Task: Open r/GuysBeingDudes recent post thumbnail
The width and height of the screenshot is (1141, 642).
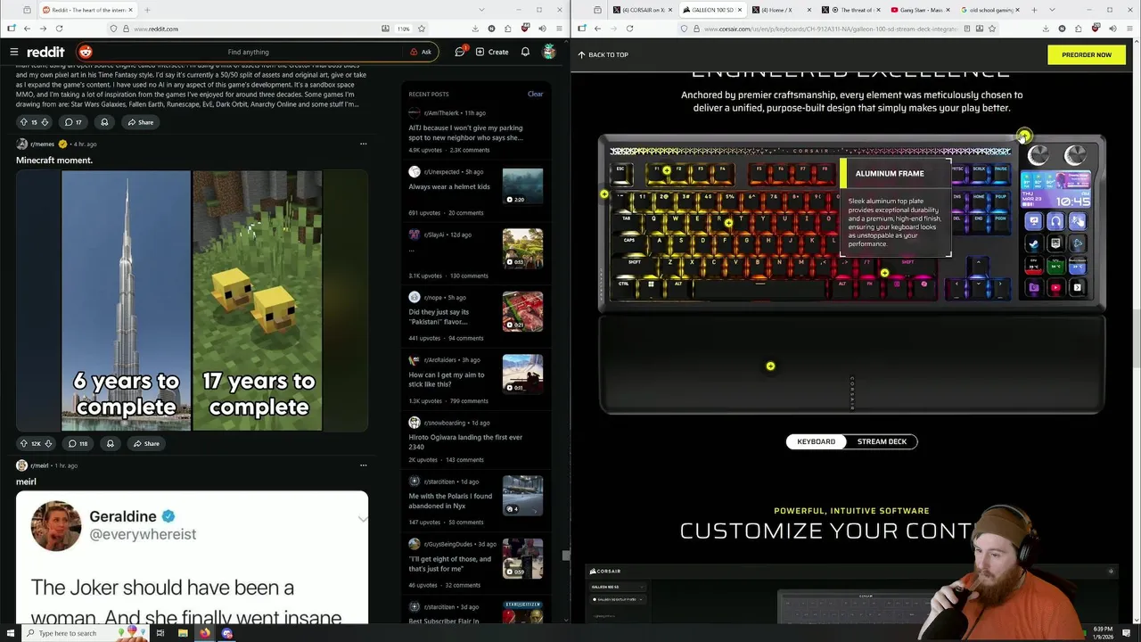Action: (x=522, y=558)
